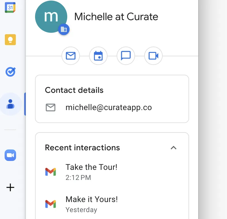Screen dimensions: 227x219
Task: Collapse the Recent interactions section
Action: tap(173, 148)
